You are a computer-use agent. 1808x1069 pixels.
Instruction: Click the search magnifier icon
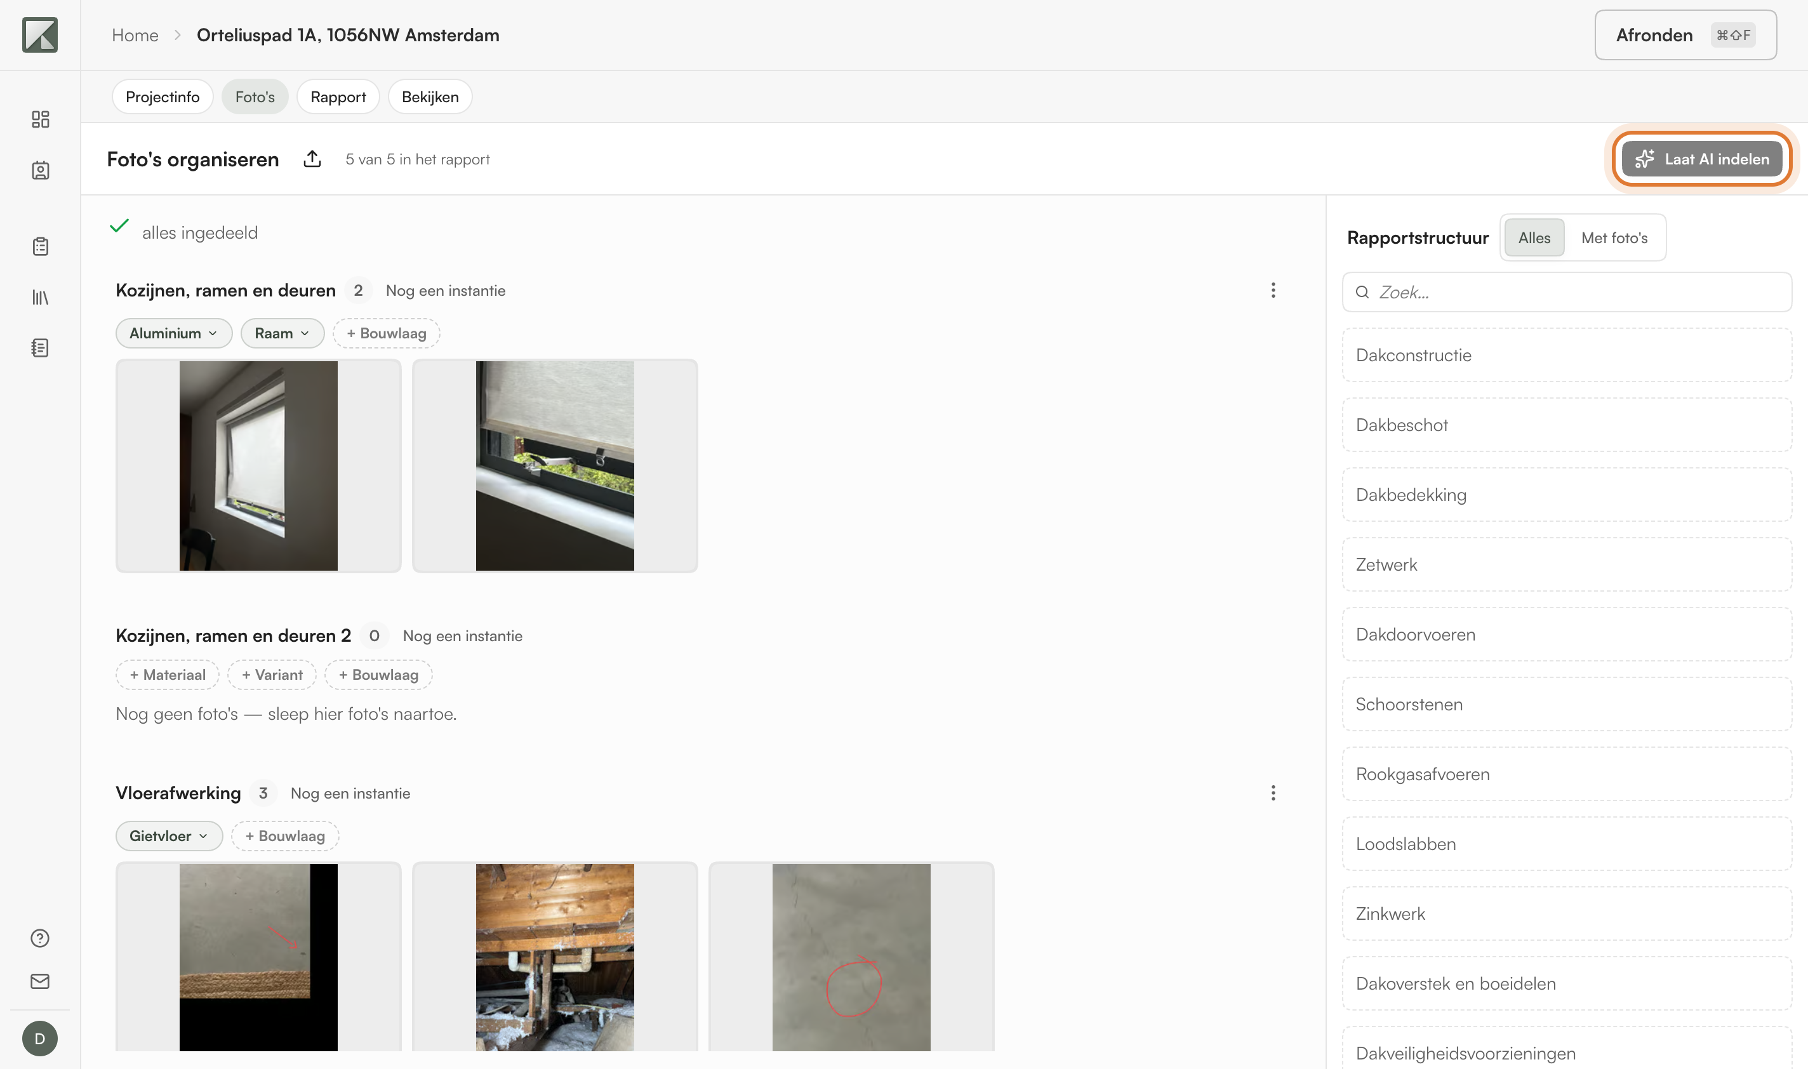tap(1362, 292)
